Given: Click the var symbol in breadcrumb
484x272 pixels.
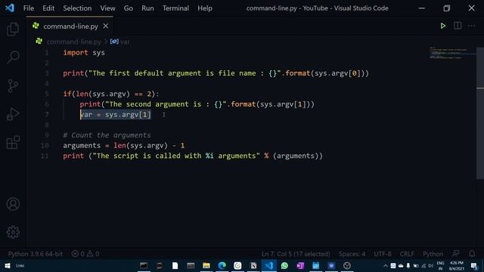Looking at the screenshot, I should point(120,42).
